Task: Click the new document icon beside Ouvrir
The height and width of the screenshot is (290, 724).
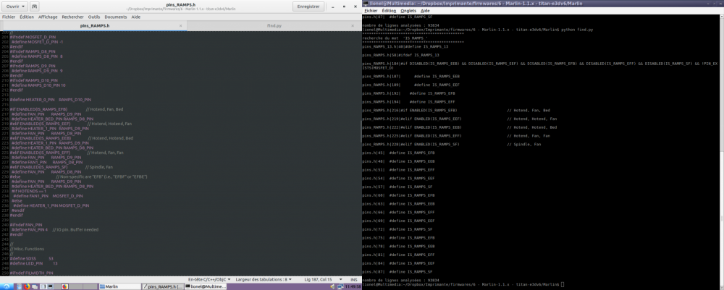Action: [35, 7]
